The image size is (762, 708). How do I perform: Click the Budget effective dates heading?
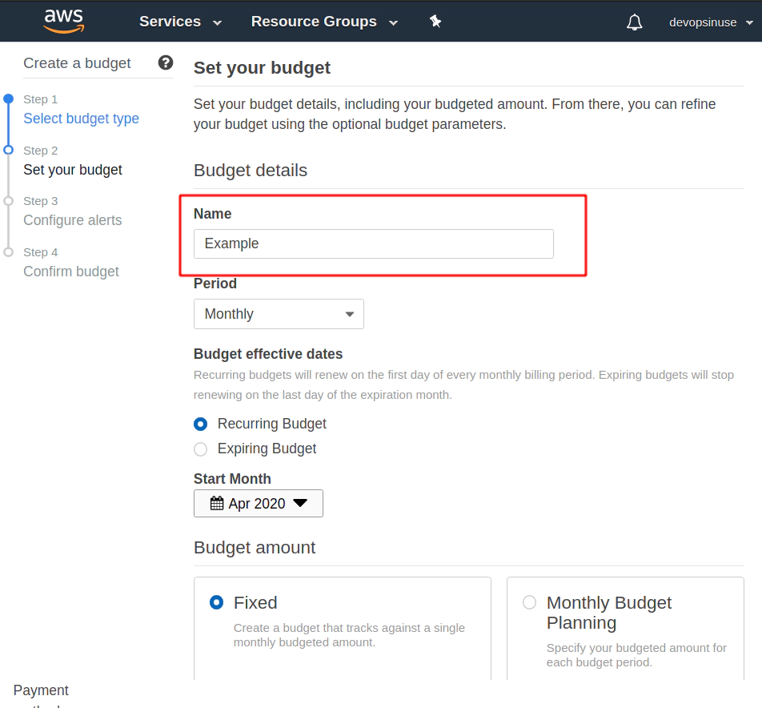[268, 354]
